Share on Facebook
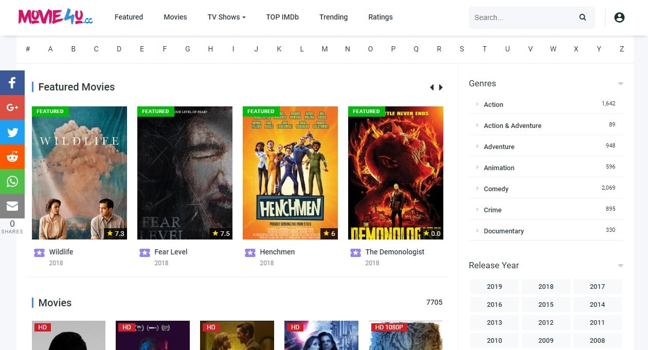648x350 pixels. pyautogui.click(x=12, y=82)
